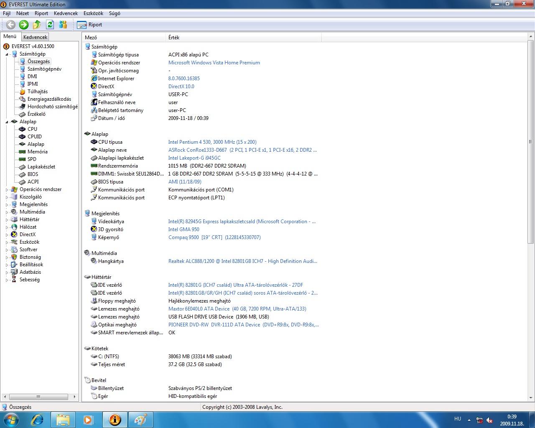The height and width of the screenshot is (428, 535).
Task: Open Paint from the taskbar
Action: coord(140,420)
